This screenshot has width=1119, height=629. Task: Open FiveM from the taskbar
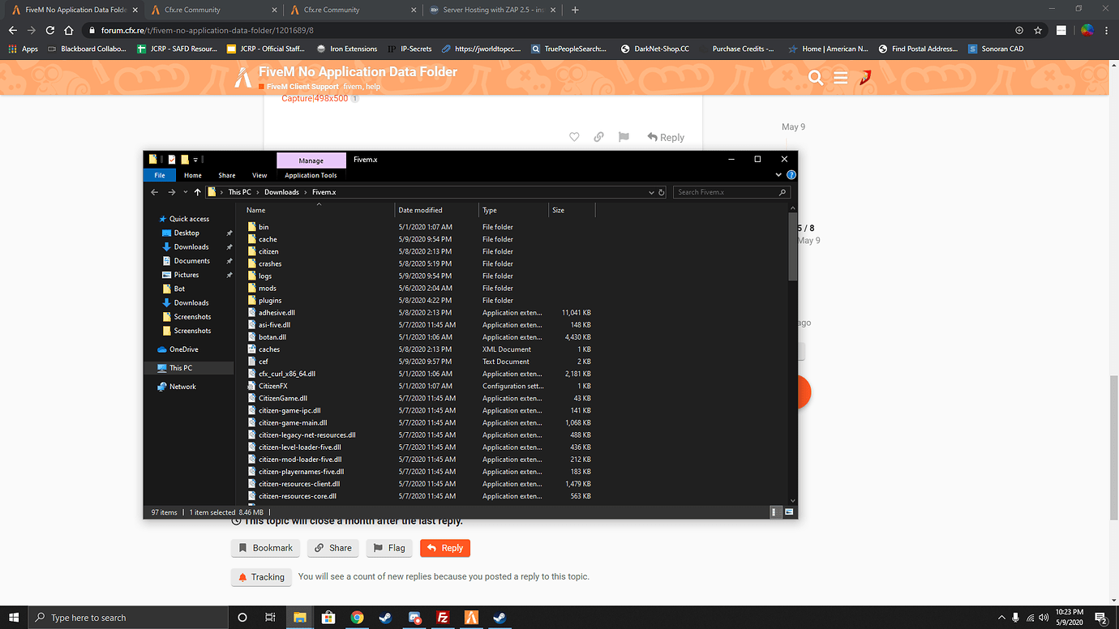click(471, 617)
